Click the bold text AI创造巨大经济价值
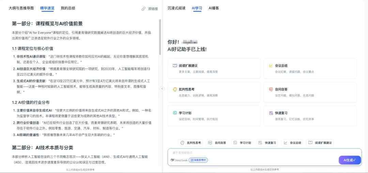368x173 pixels. pyautogui.click(x=31, y=69)
